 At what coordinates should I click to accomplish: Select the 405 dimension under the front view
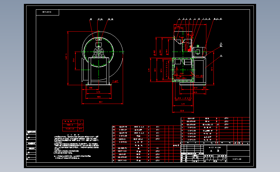[x=99, y=97]
